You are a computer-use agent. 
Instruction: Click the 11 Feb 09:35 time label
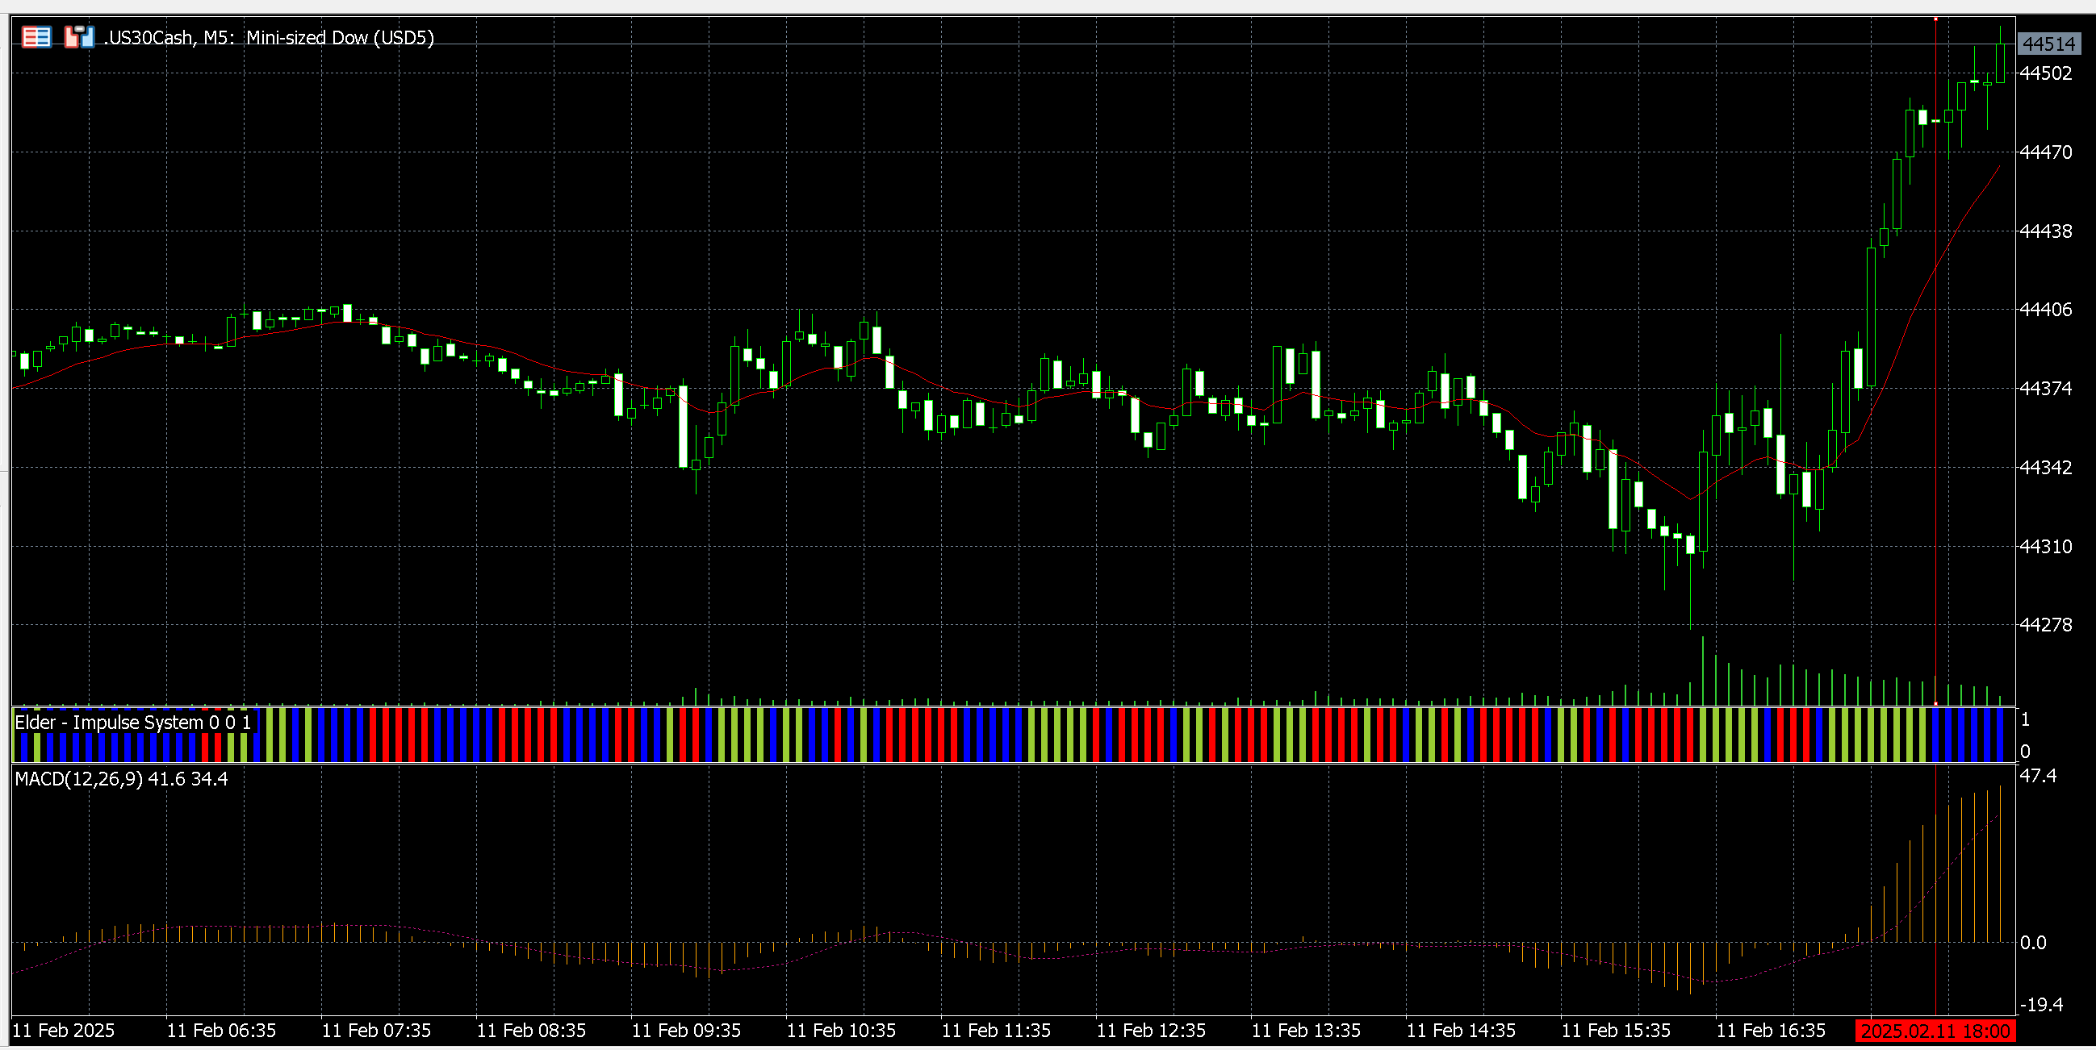tap(686, 1031)
